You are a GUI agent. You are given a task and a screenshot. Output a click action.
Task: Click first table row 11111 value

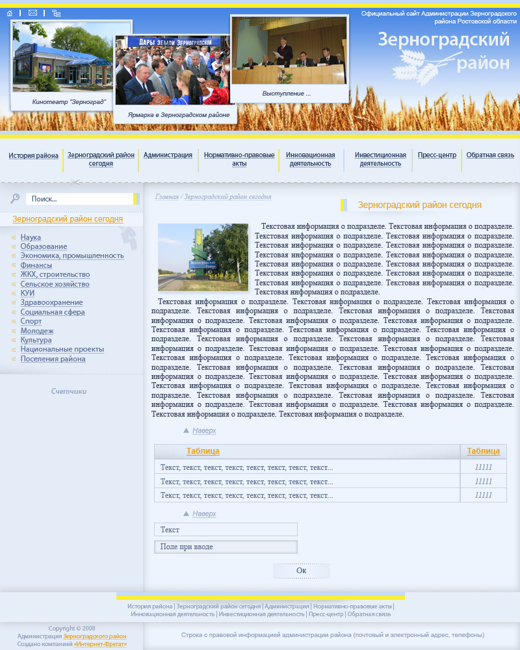tap(484, 467)
